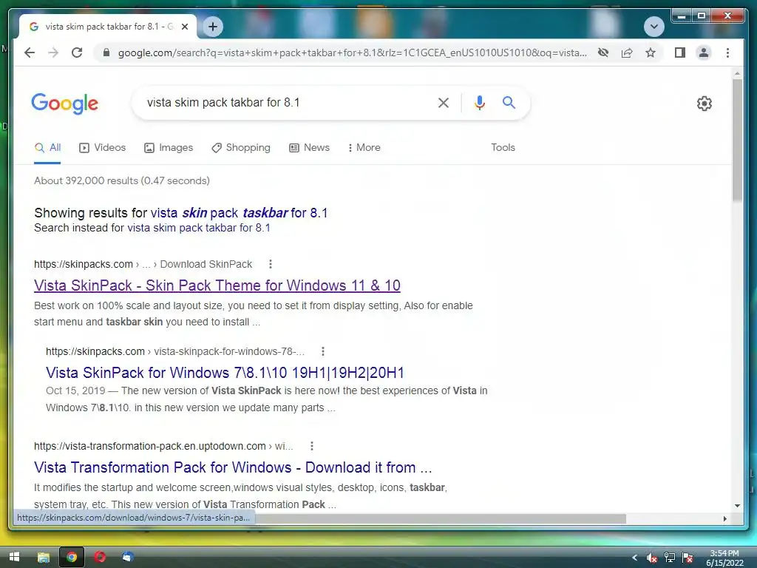Open the Windows Start button

tap(15, 557)
